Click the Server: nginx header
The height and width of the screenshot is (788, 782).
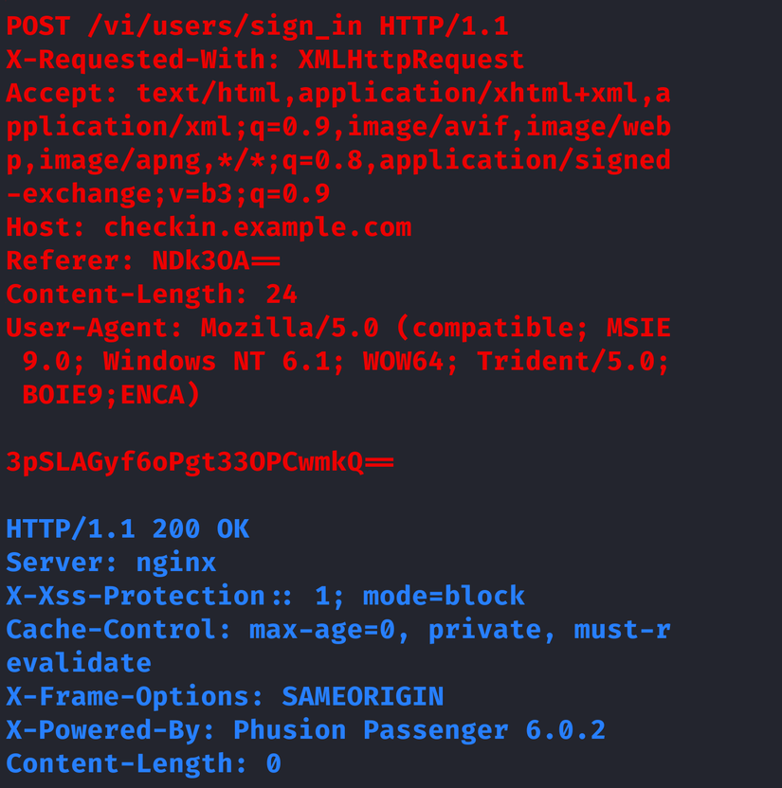tap(111, 563)
